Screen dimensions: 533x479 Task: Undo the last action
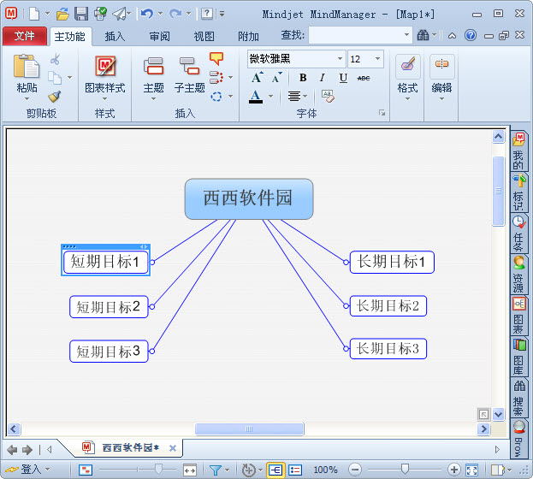tap(147, 14)
